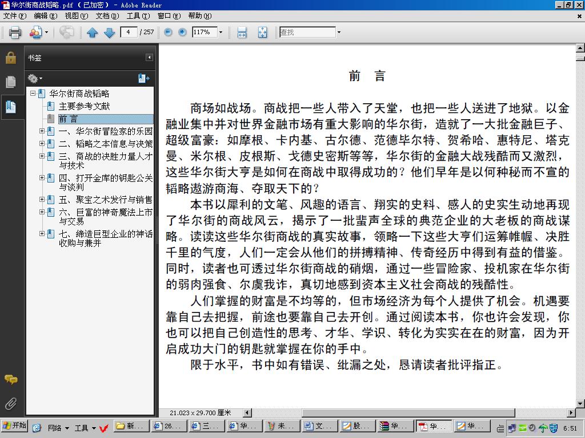Open the 工具 menu
585x438 pixels.
click(x=138, y=16)
